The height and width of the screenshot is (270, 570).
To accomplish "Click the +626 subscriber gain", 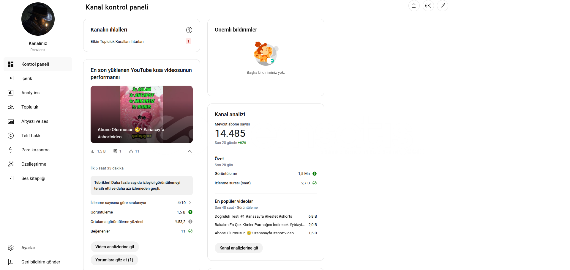I will (242, 143).
